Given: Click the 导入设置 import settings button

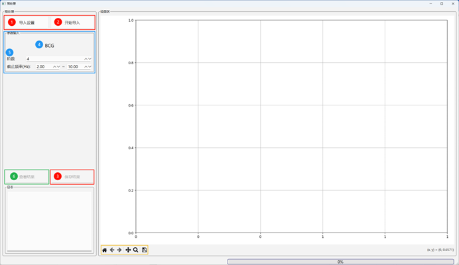Looking at the screenshot, I should coord(27,23).
